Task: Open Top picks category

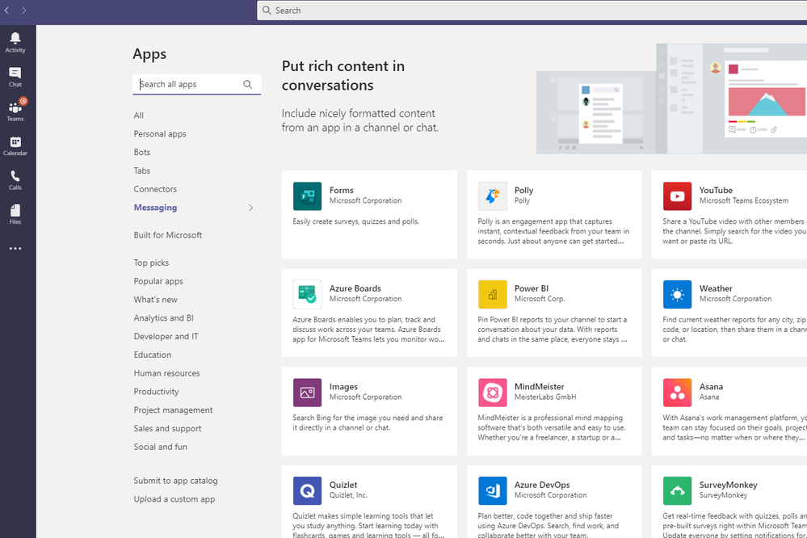Action: click(151, 263)
